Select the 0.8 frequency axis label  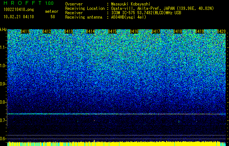[x=3, y=102]
